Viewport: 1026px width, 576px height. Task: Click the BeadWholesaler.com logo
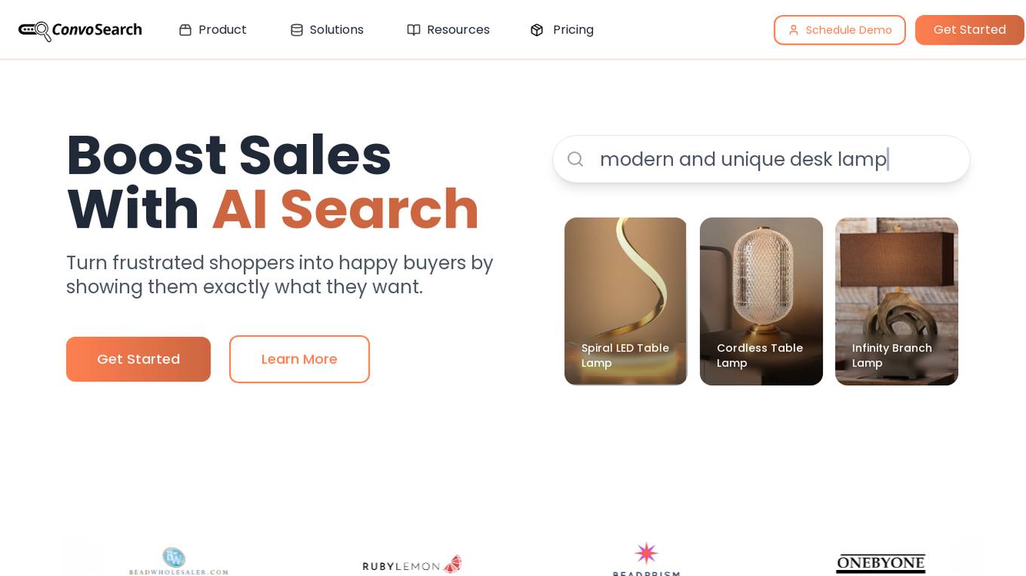178,562
